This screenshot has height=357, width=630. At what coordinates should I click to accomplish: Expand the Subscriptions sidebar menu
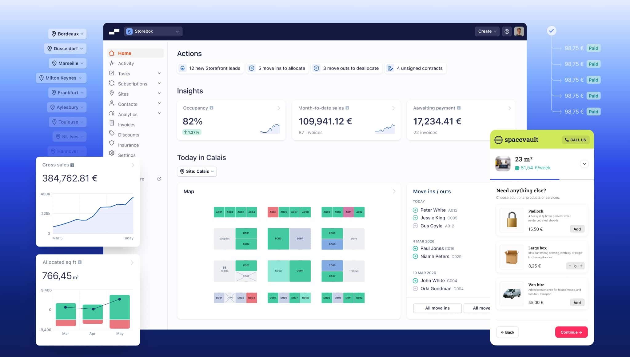coord(159,83)
